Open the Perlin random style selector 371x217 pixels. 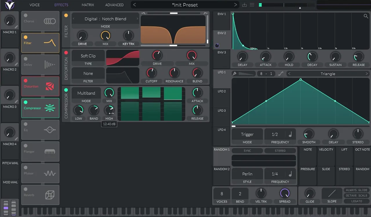[x=247, y=174]
